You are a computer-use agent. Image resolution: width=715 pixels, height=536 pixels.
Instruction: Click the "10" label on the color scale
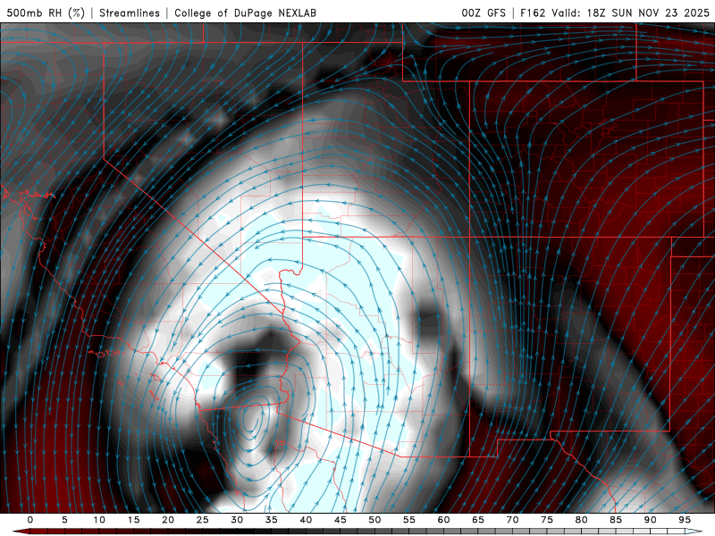click(x=99, y=520)
